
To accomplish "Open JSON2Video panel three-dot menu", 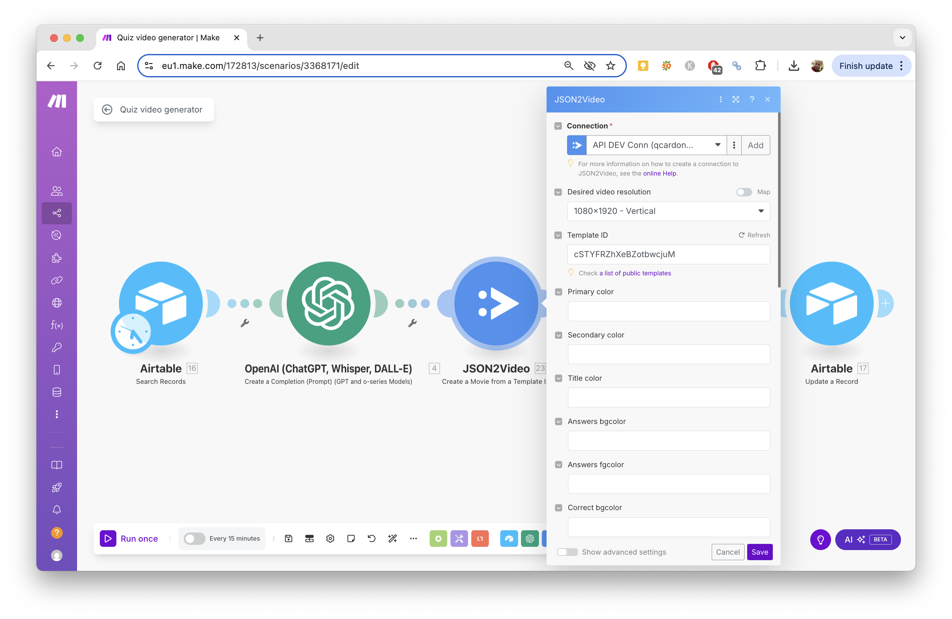I will 721,99.
